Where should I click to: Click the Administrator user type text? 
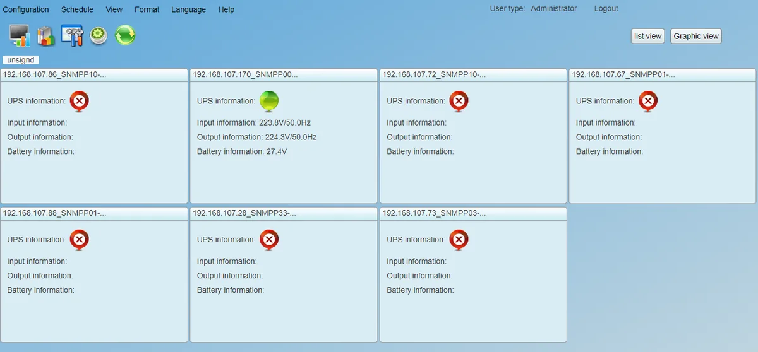[554, 9]
